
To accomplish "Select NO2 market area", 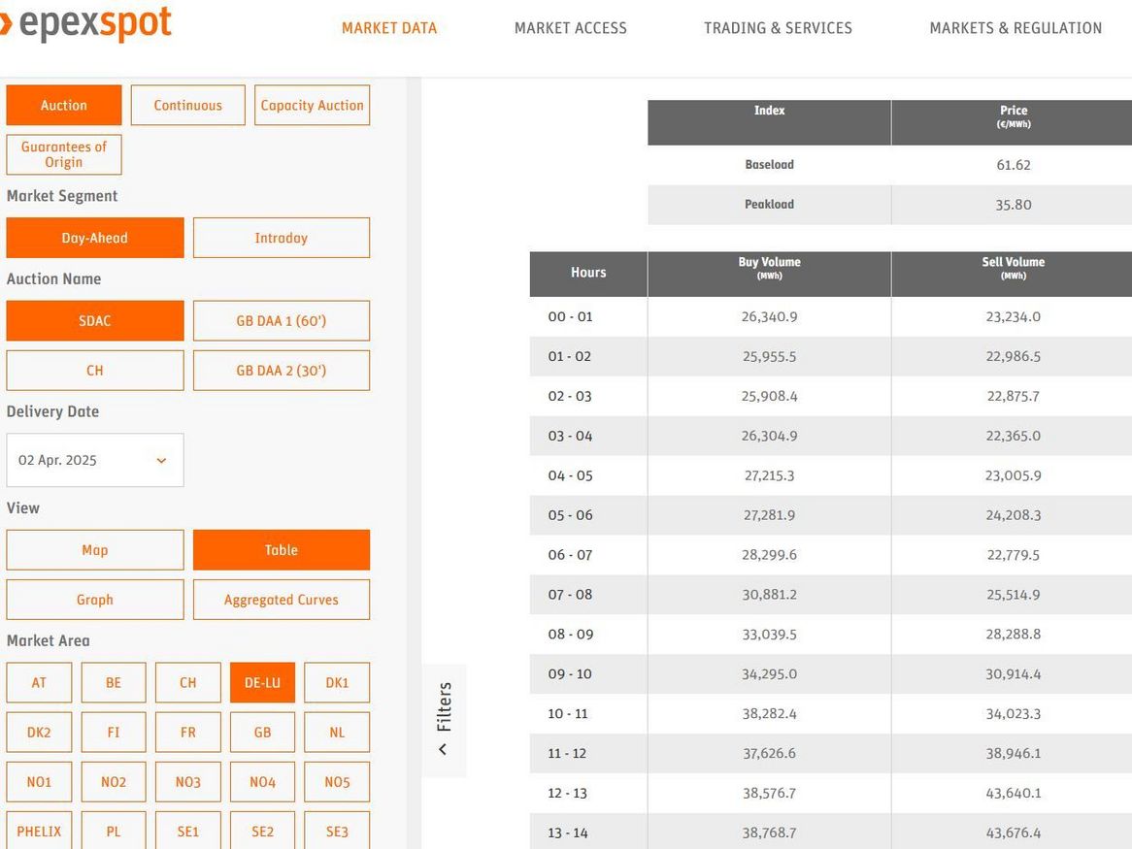I will tap(114, 783).
